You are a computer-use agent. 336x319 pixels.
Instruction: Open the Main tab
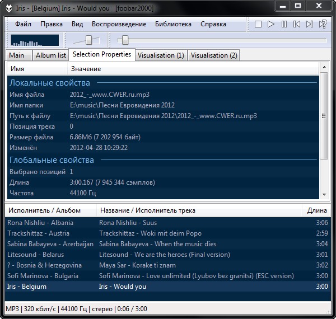(x=17, y=55)
